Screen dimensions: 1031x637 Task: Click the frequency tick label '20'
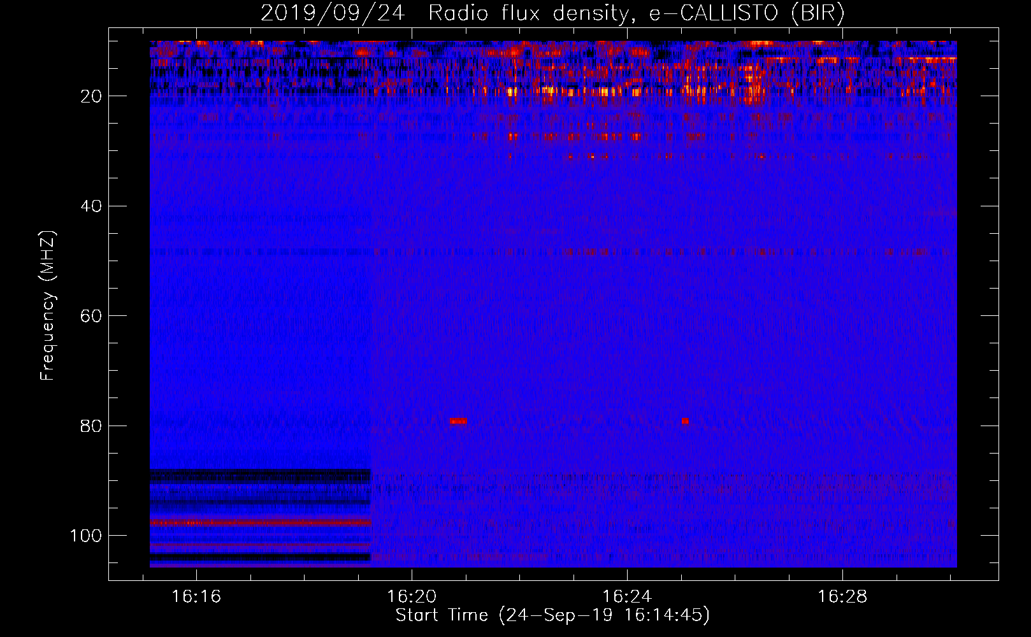point(92,96)
